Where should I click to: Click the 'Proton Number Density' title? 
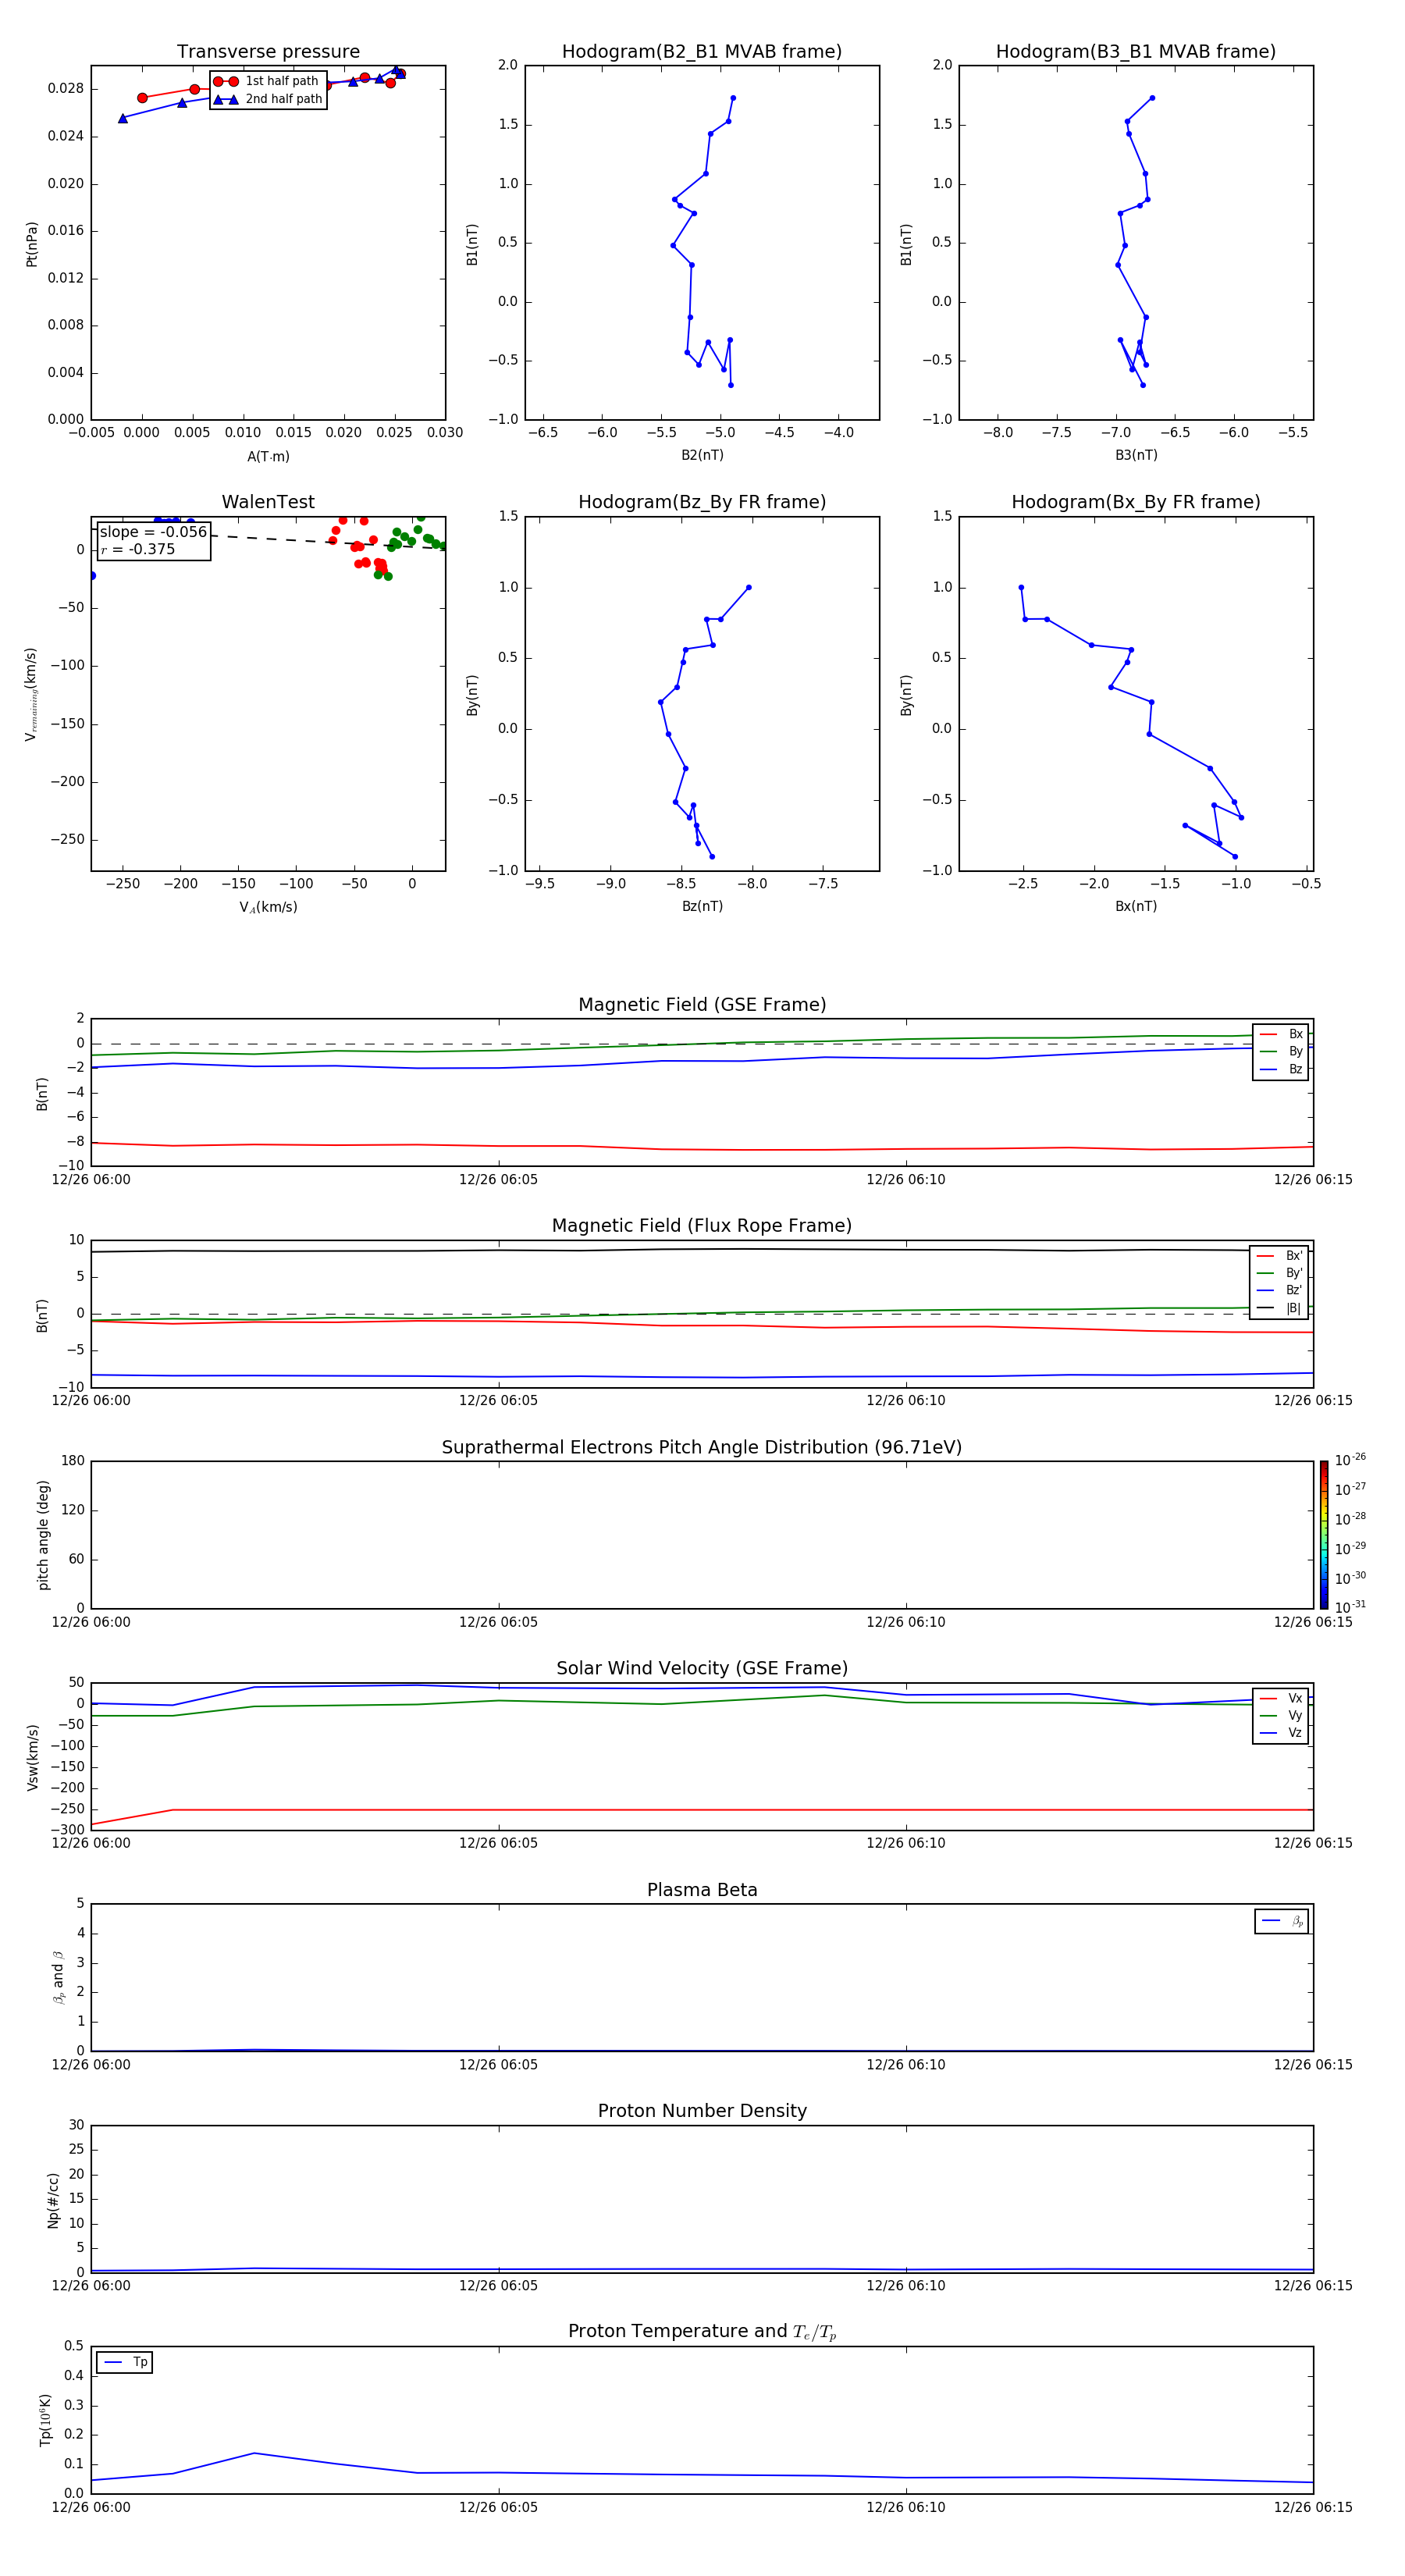702,2111
